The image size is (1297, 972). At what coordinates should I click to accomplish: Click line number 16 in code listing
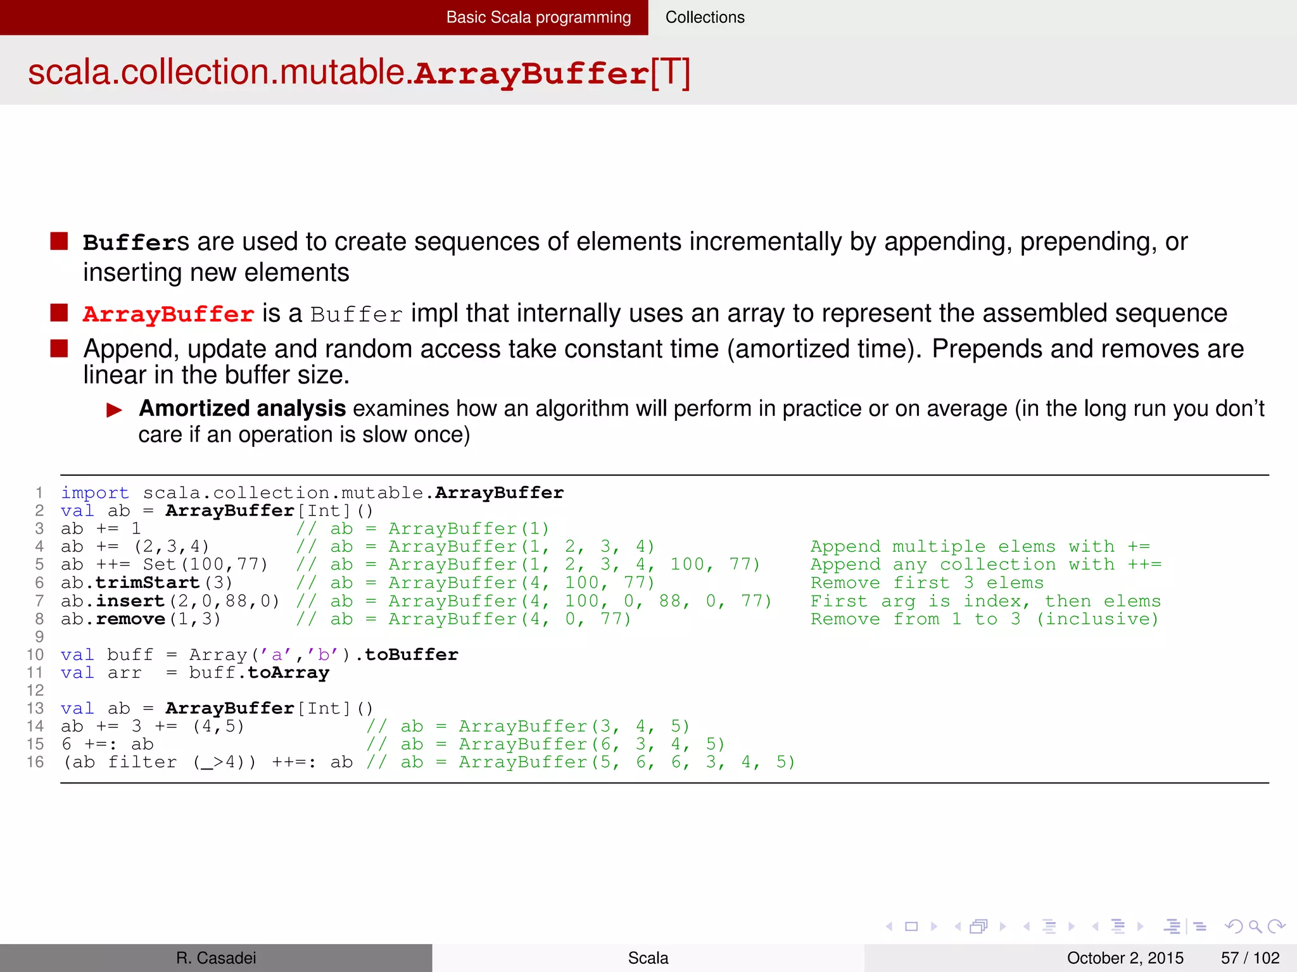click(x=35, y=762)
